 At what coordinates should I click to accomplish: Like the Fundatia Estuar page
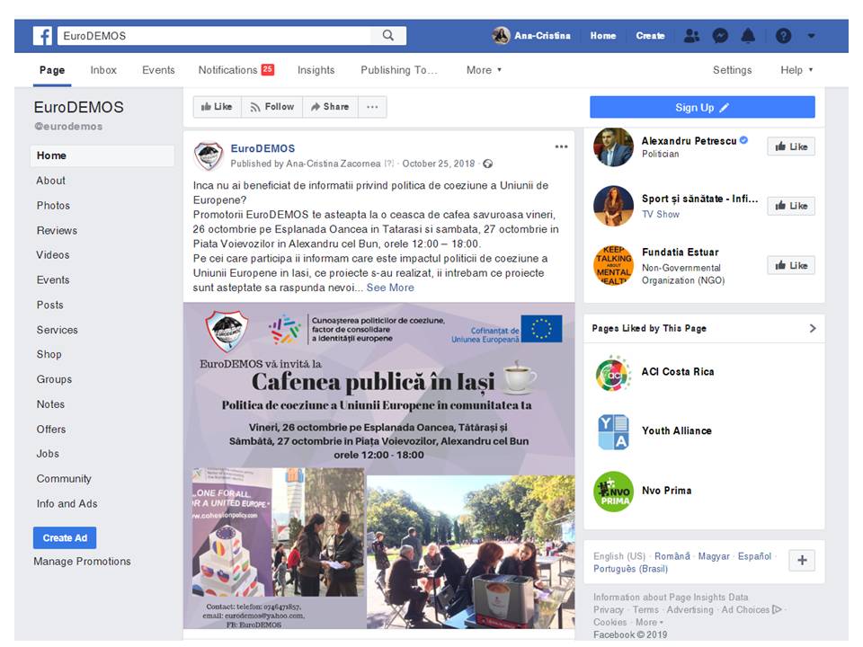pos(791,265)
